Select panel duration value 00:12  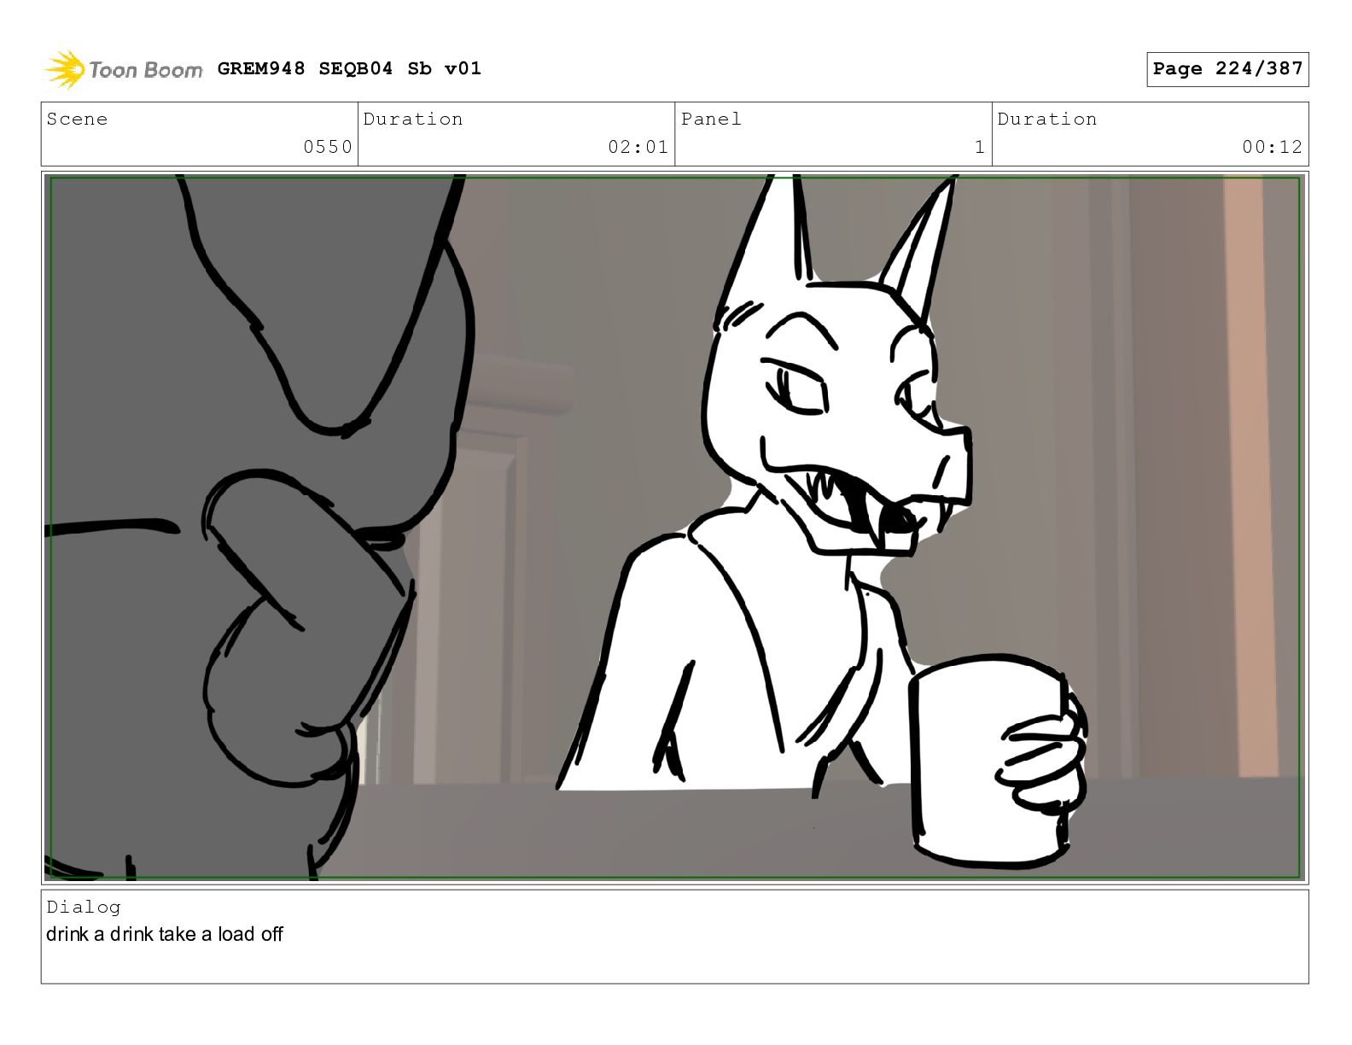pos(1272,147)
